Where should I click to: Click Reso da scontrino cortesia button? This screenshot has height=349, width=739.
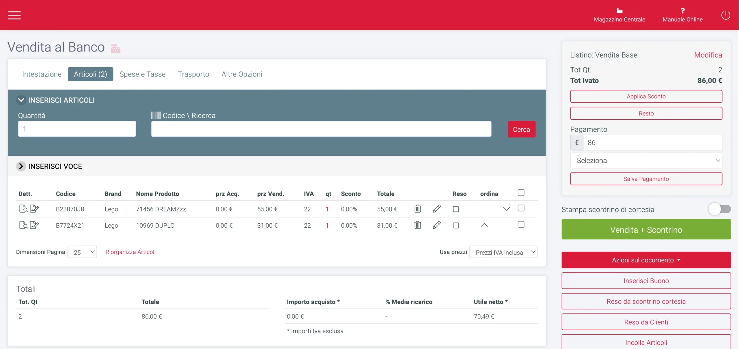[x=646, y=301]
